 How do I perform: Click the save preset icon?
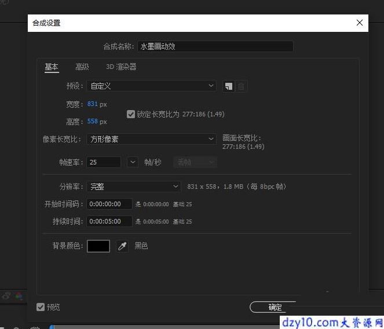[x=229, y=86]
